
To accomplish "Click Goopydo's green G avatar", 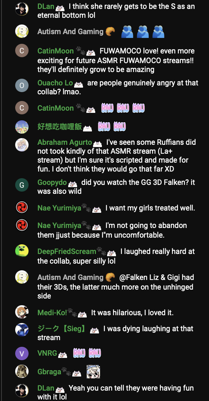I will click(22, 185).
